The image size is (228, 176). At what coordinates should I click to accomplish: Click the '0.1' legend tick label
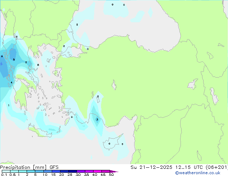(x=4, y=175)
